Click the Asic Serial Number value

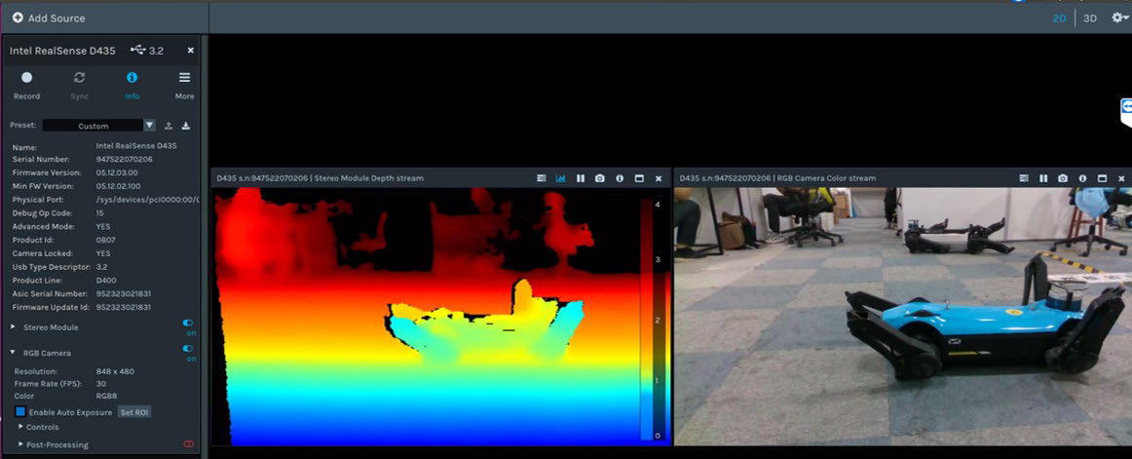[x=124, y=293]
